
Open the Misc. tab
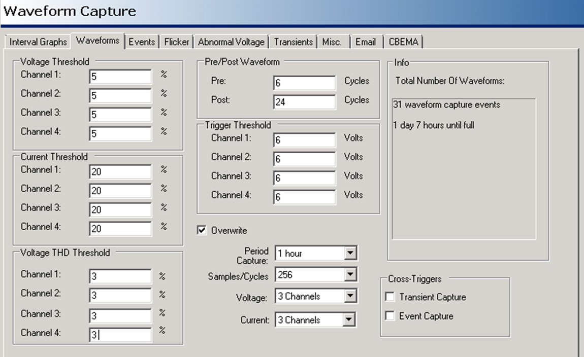coord(332,42)
